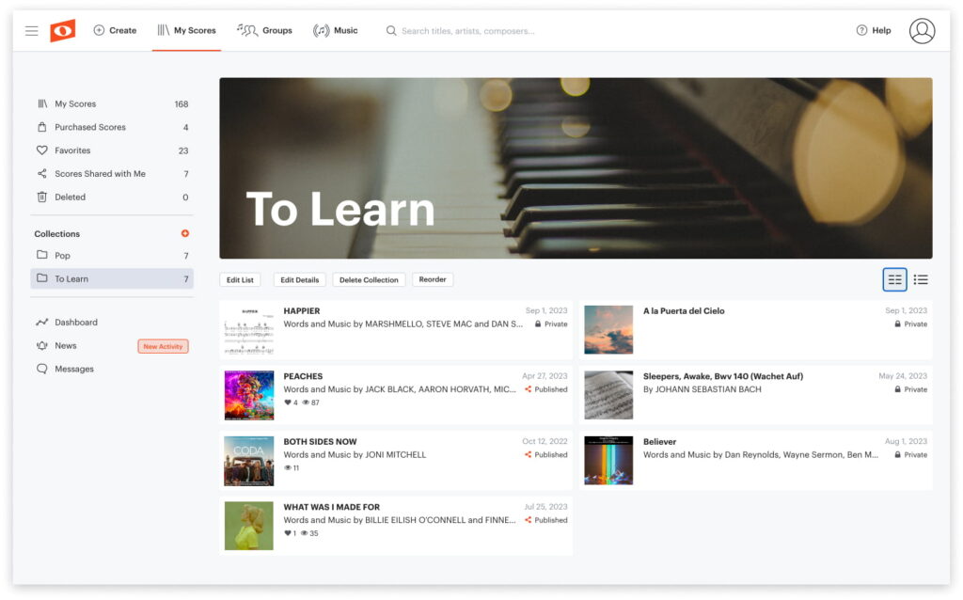This screenshot has width=963, height=600.
Task: Select the Music section icon
Action: [324, 30]
